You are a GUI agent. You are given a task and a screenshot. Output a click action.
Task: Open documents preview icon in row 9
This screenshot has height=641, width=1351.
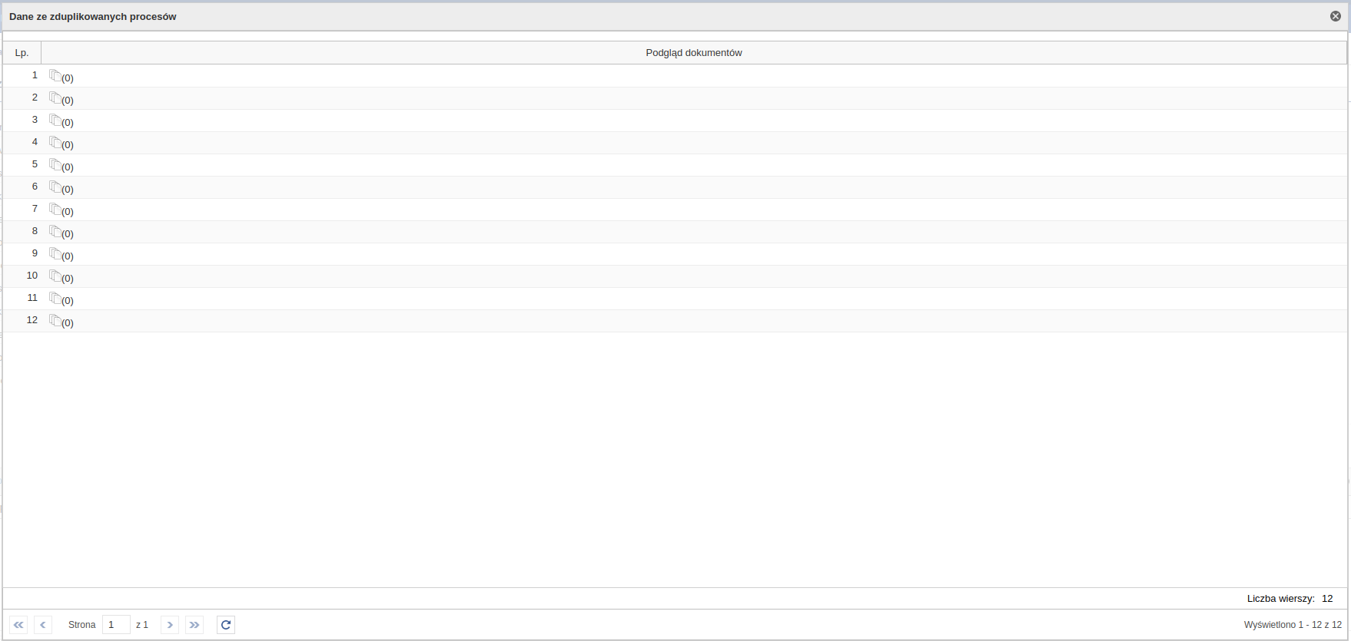click(x=55, y=253)
